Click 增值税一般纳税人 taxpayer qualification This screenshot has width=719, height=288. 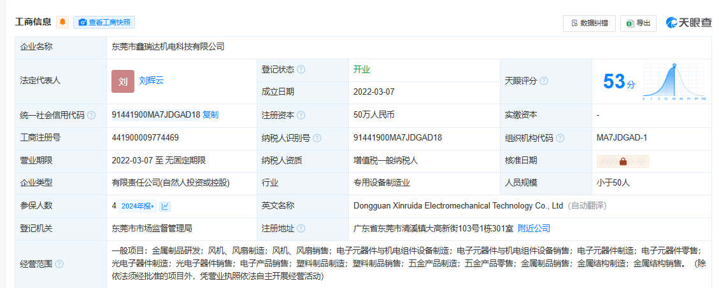(x=386, y=160)
